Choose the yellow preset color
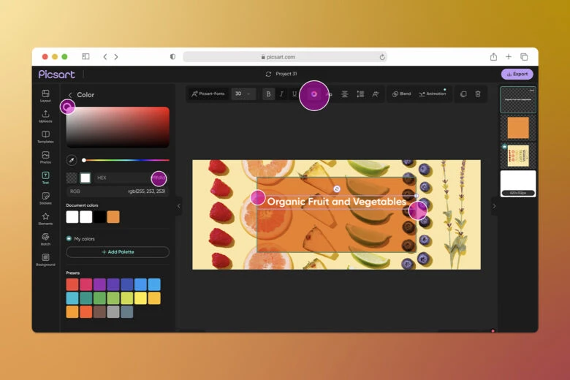 (140, 298)
